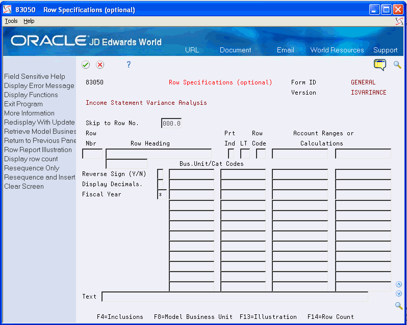Select Clear Screen option
The image size is (407, 325).
click(x=24, y=186)
